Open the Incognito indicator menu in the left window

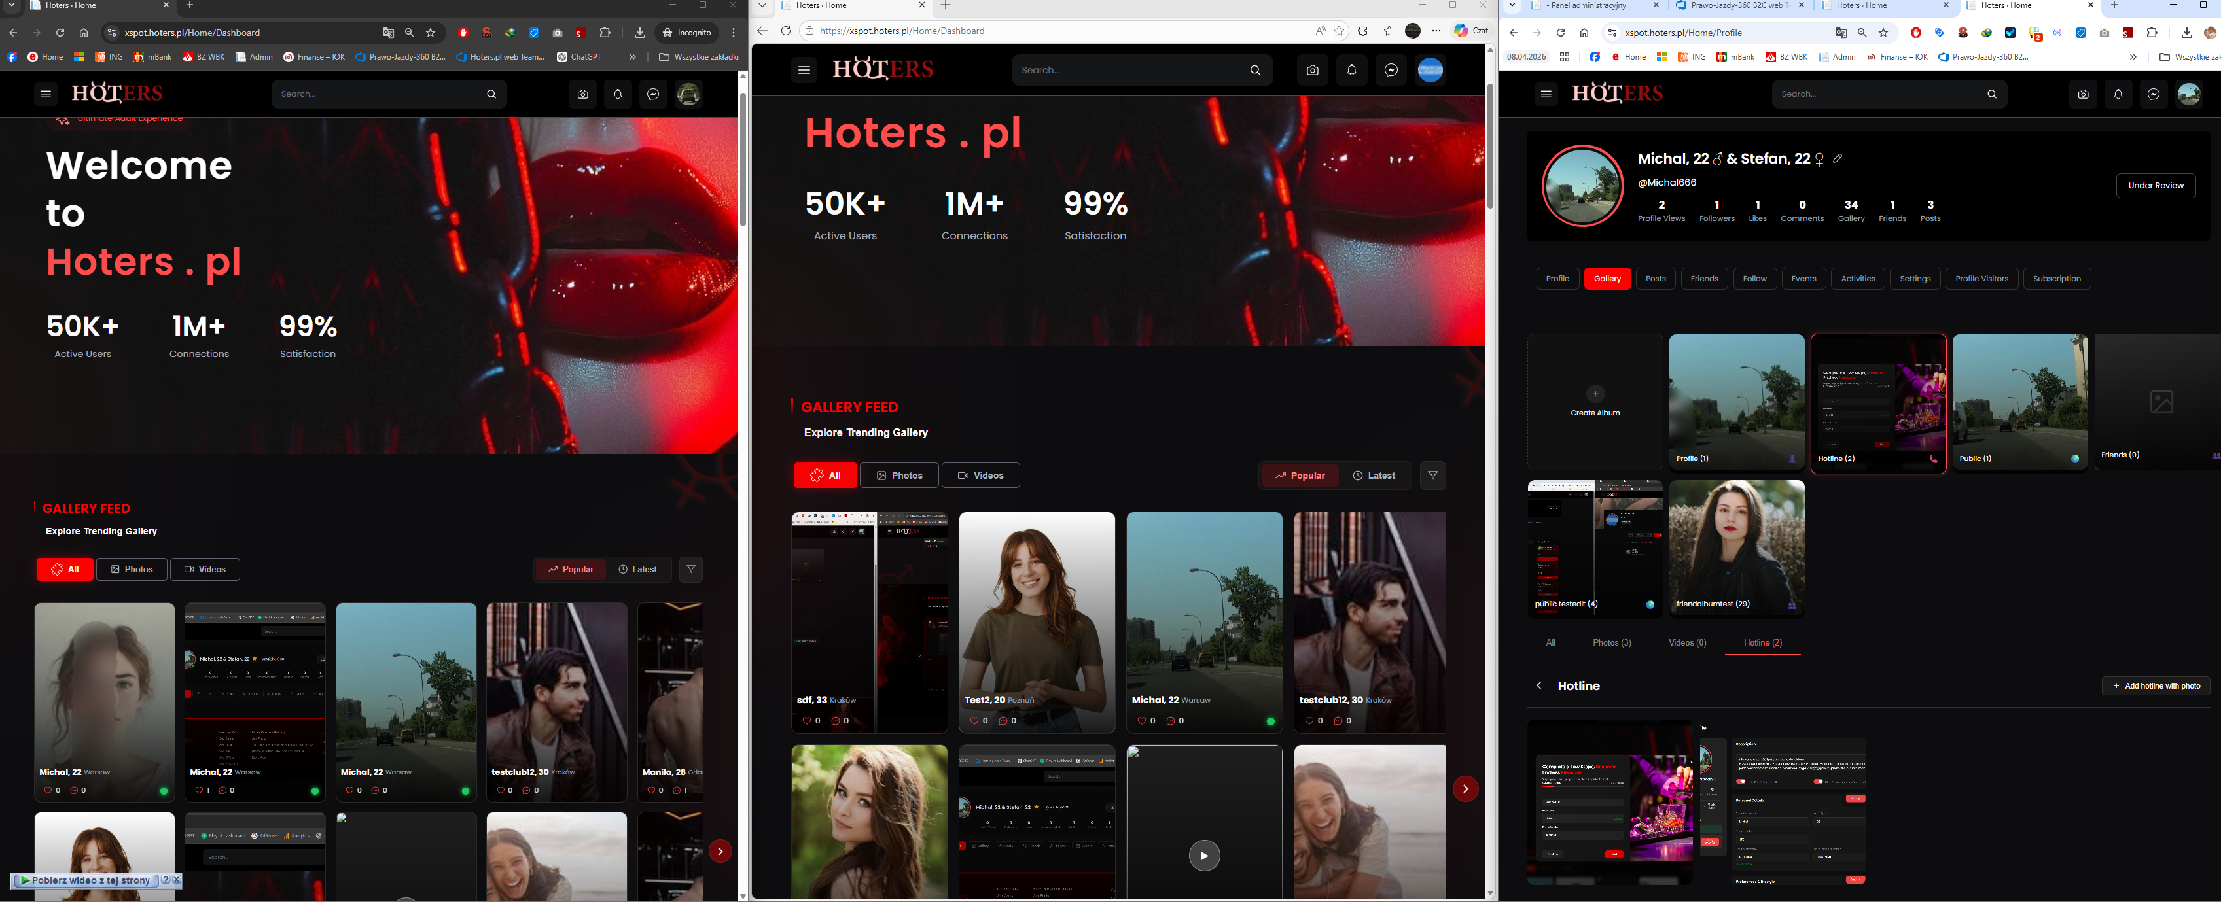(x=687, y=33)
